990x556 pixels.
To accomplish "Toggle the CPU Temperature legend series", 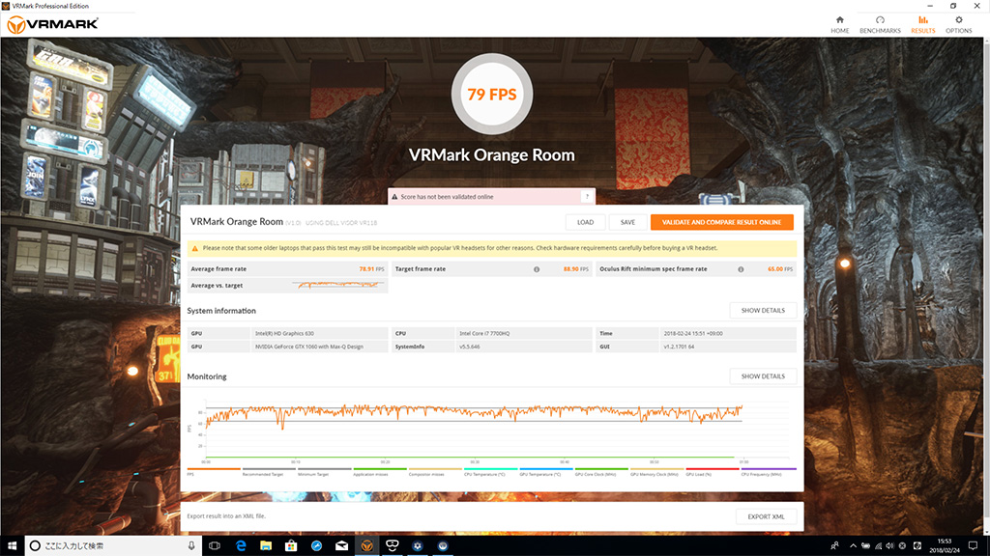I will point(490,471).
